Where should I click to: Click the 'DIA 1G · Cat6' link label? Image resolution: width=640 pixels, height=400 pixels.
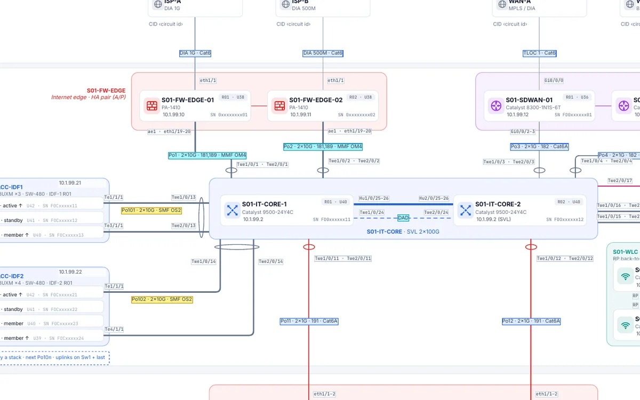[195, 53]
